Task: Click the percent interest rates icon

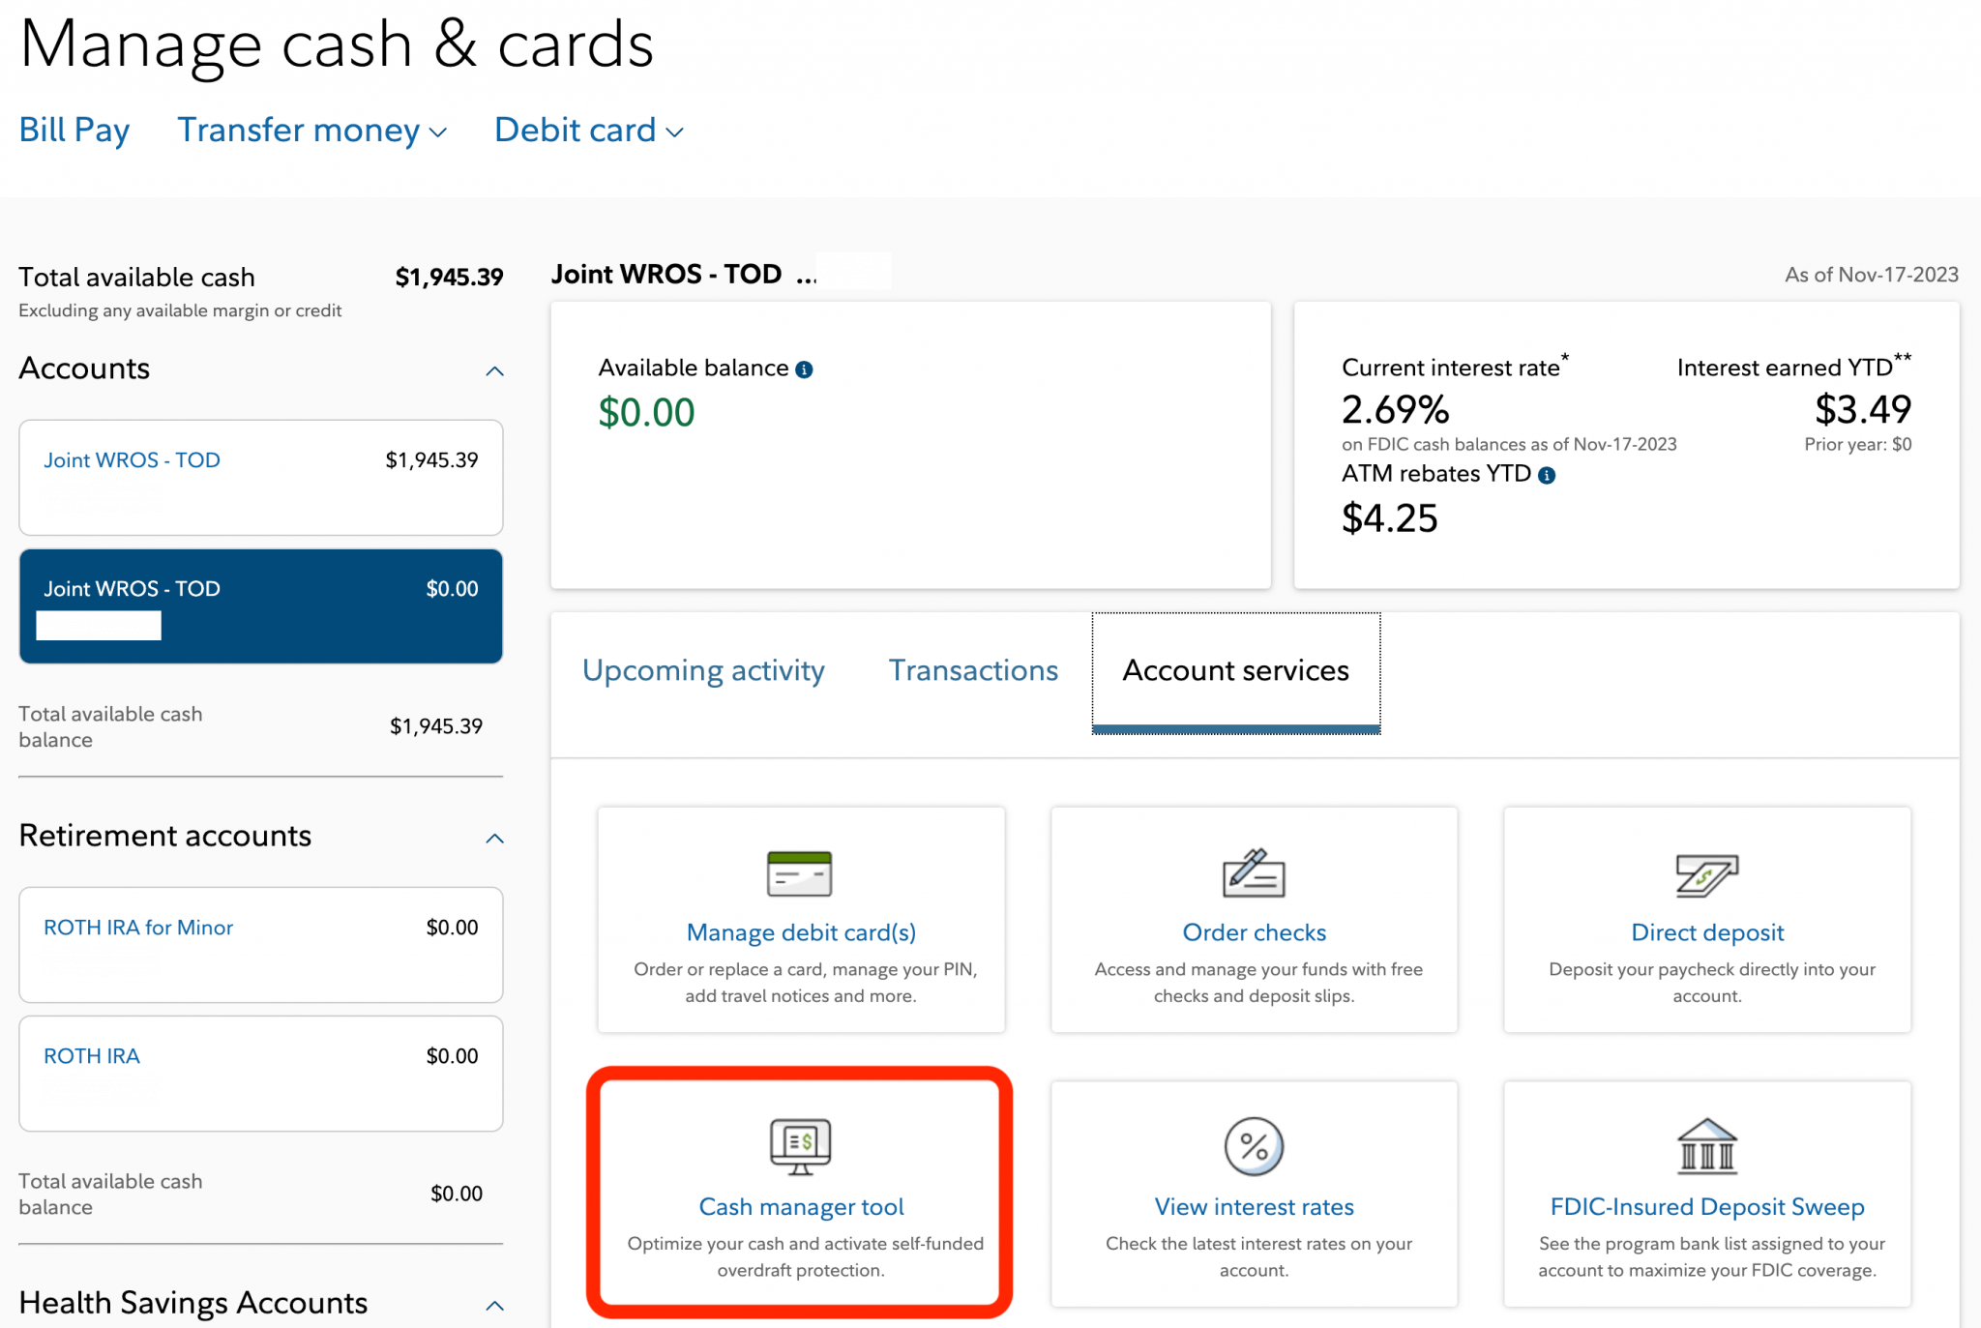Action: click(x=1254, y=1147)
